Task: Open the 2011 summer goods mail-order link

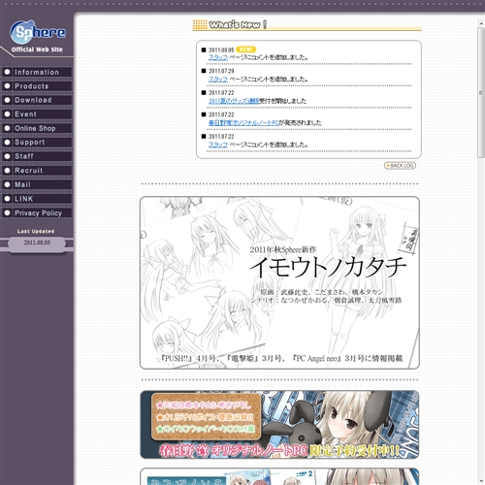Action: (234, 101)
